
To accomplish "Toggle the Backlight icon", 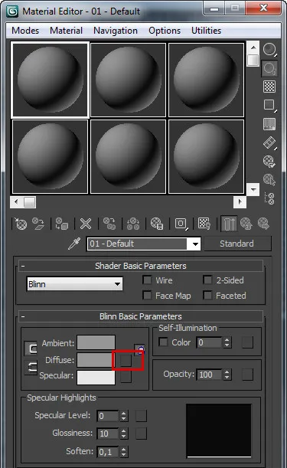I will [269, 68].
